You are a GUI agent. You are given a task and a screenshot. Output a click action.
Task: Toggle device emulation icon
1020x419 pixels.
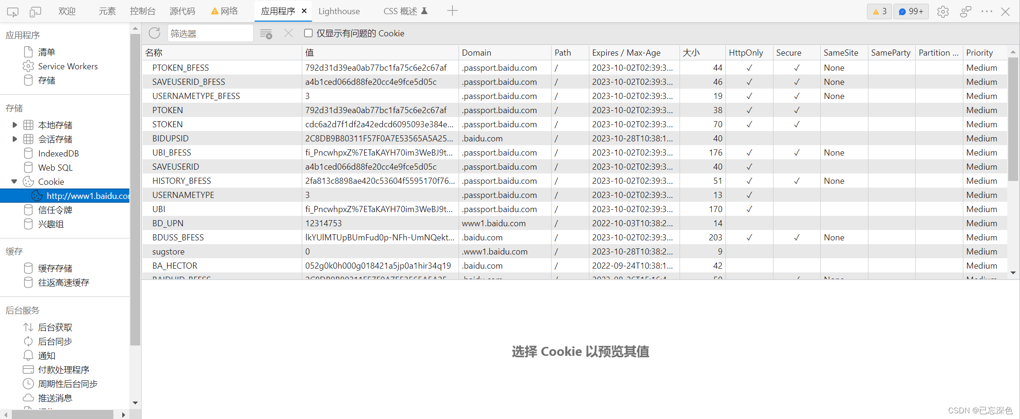[35, 12]
